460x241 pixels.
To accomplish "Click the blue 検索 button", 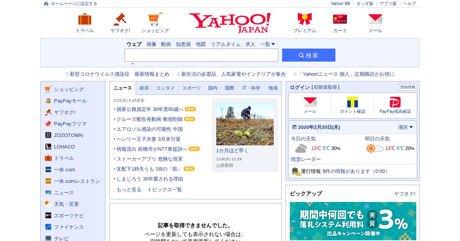I will (x=309, y=55).
